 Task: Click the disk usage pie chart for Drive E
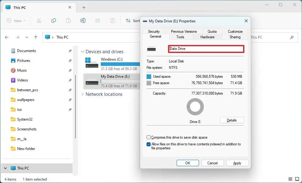tap(195, 106)
